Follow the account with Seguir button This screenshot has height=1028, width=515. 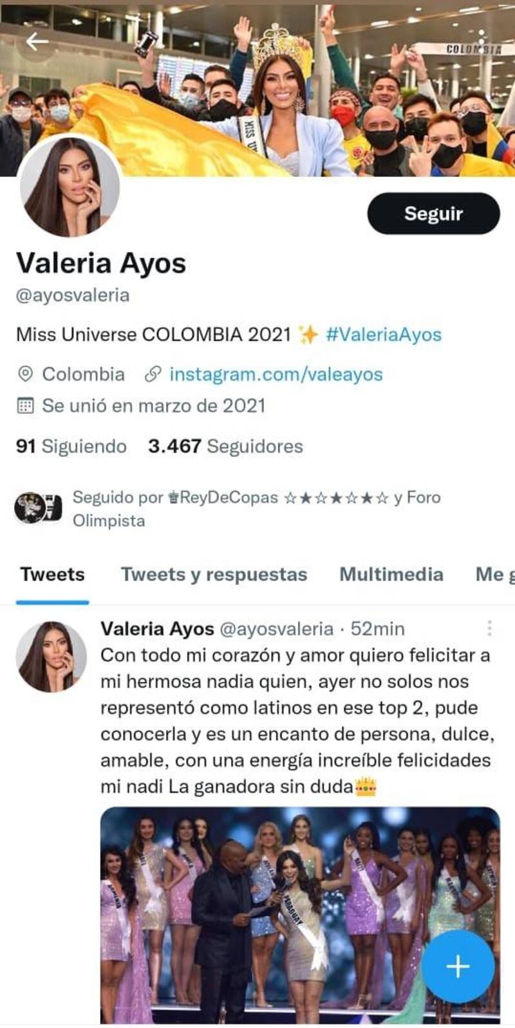pos(433,214)
